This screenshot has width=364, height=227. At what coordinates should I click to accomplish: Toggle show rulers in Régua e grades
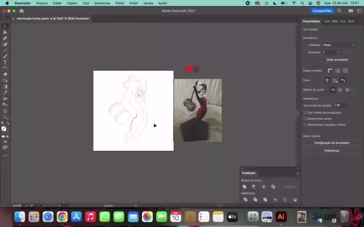click(330, 71)
